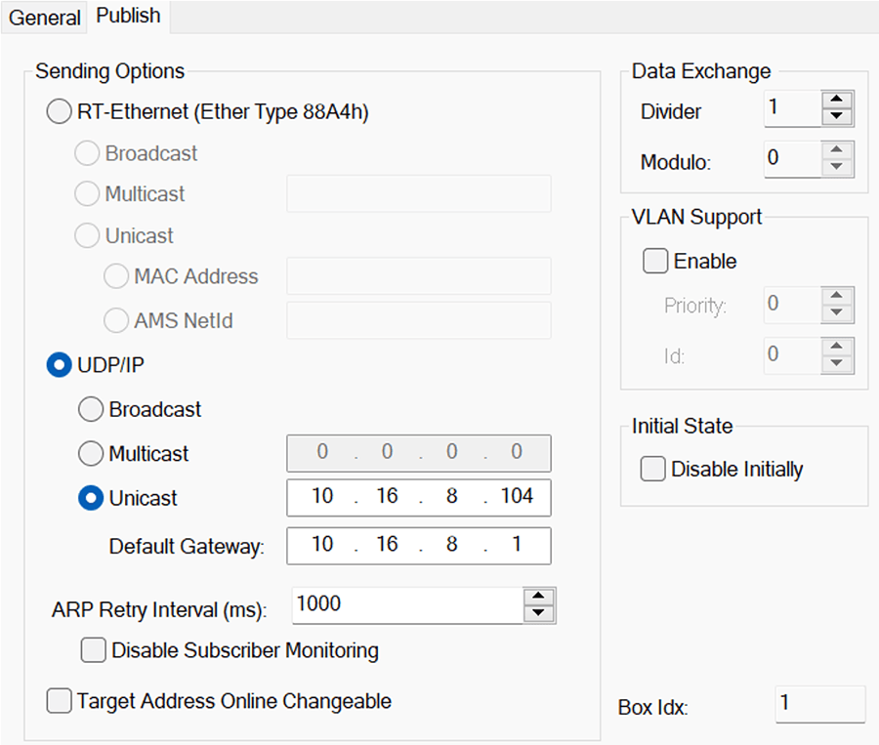Focus the ARP Retry Interval value box

click(407, 605)
